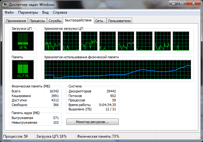203x142 pixels.
Task: Click the Task Manager title bar icon
Action: click(x=5, y=5)
